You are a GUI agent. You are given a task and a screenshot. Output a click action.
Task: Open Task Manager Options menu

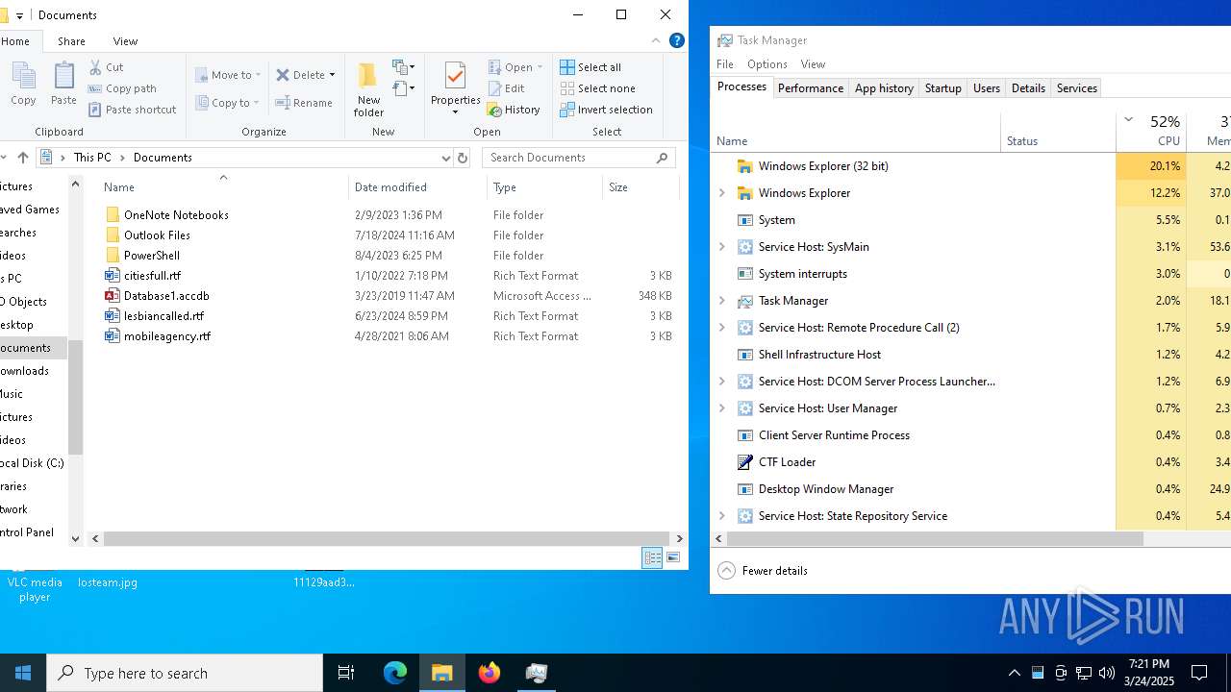(766, 64)
